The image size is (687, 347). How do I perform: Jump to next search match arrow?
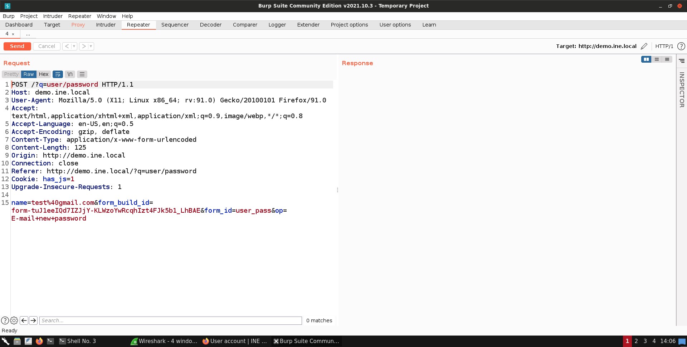(33, 321)
